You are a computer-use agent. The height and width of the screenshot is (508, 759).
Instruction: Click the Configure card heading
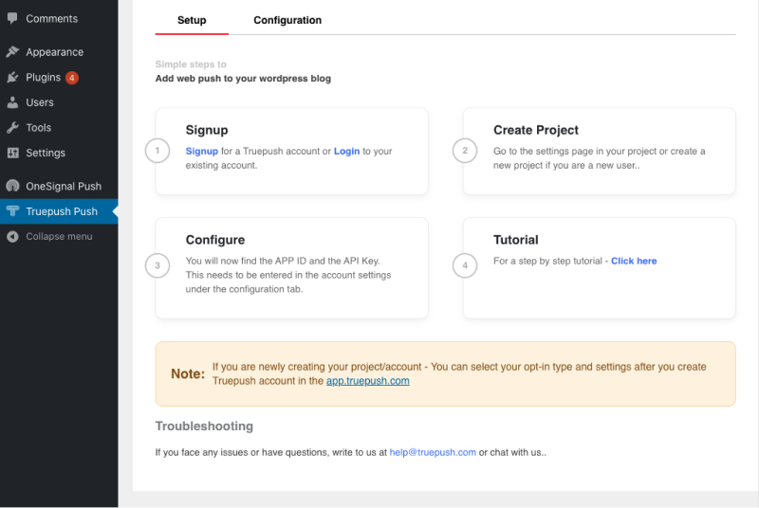point(215,240)
